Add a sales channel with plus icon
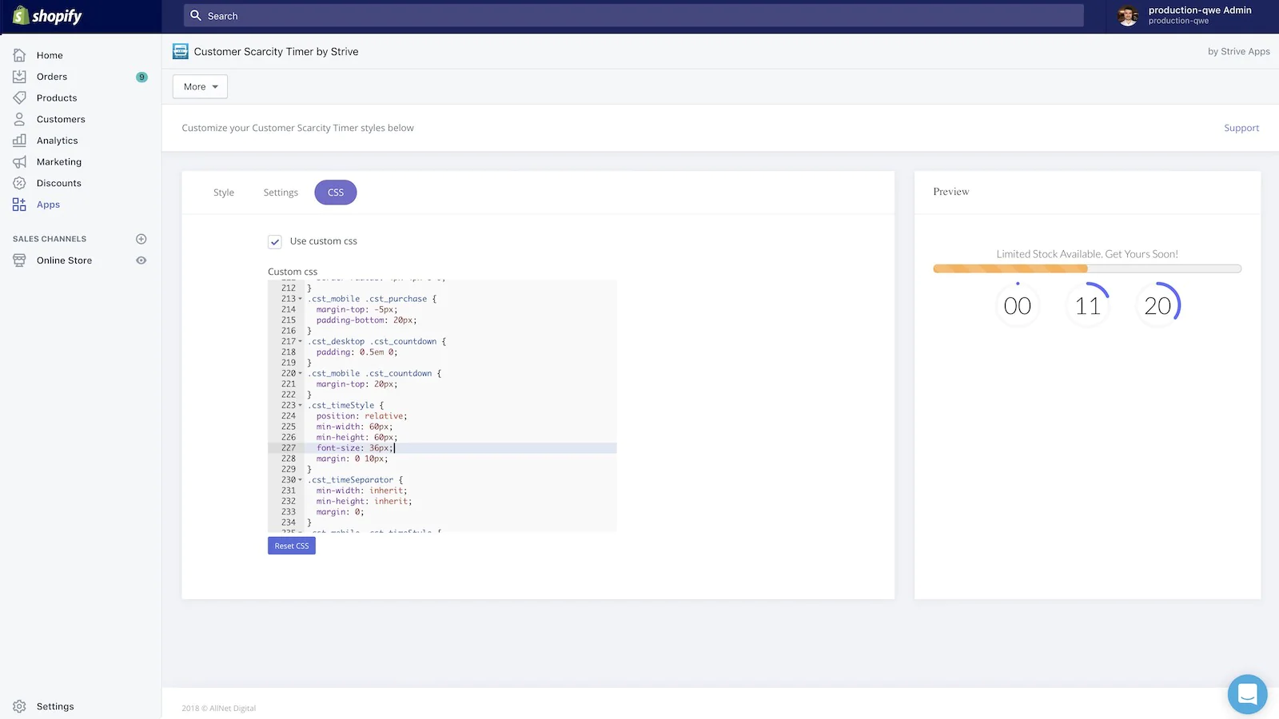 coord(141,239)
